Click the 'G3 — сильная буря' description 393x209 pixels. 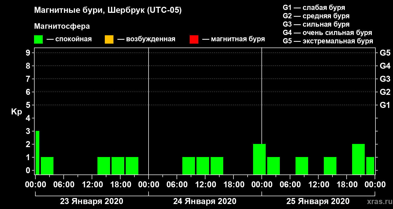click(x=316, y=24)
